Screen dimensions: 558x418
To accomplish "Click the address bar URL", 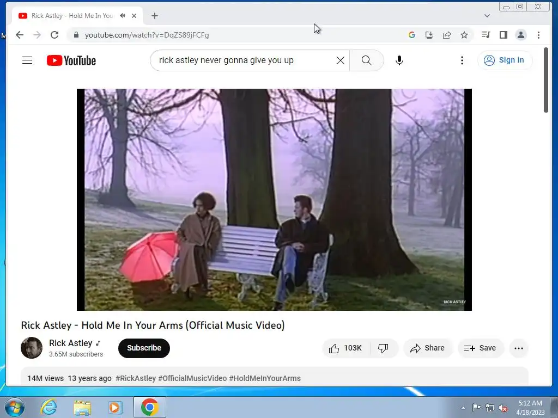I will (147, 35).
